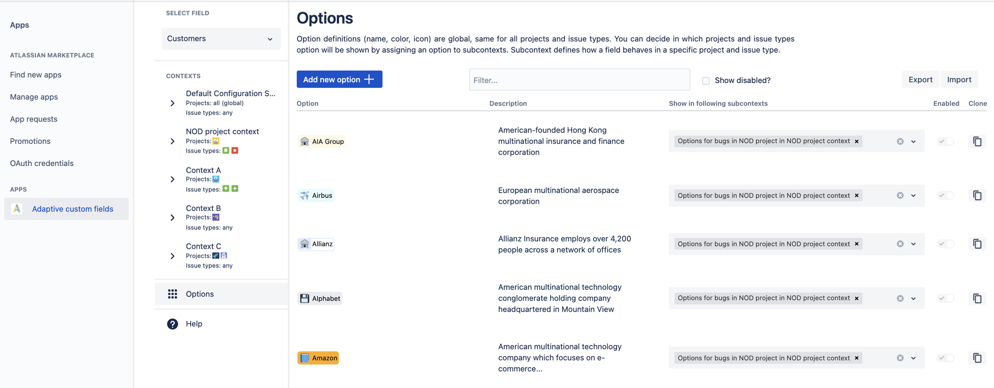Click the clone icon for AIA Group
Screen dimensions: 994x388
[x=977, y=141]
